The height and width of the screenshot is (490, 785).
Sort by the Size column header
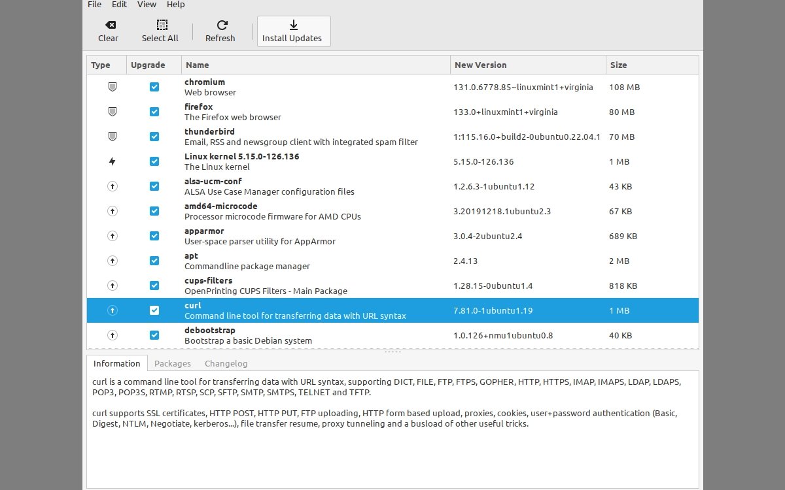coord(652,65)
